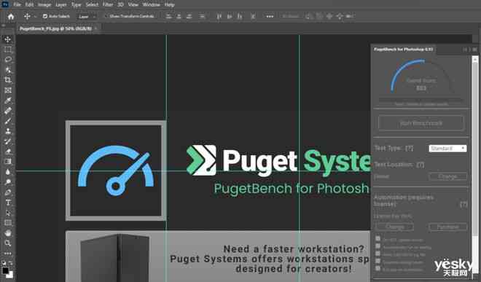Image resolution: width=481 pixels, height=282 pixels.
Task: Go to the Home screen icon
Action: [x=11, y=17]
